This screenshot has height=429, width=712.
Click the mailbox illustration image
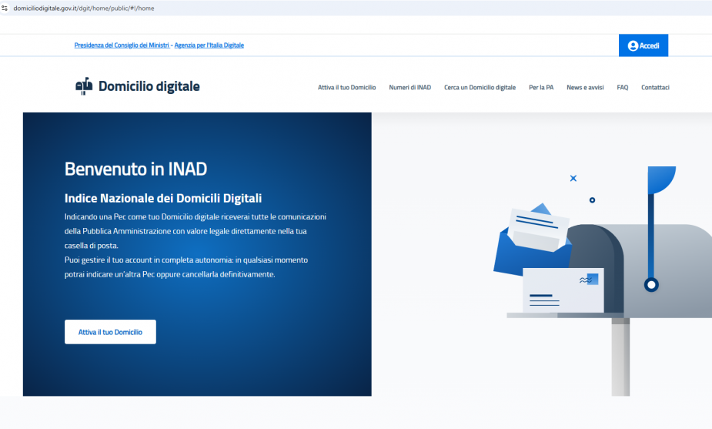pos(603,281)
